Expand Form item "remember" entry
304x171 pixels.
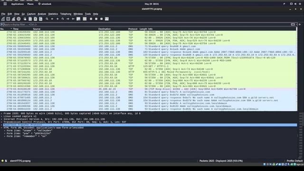pos(5,136)
